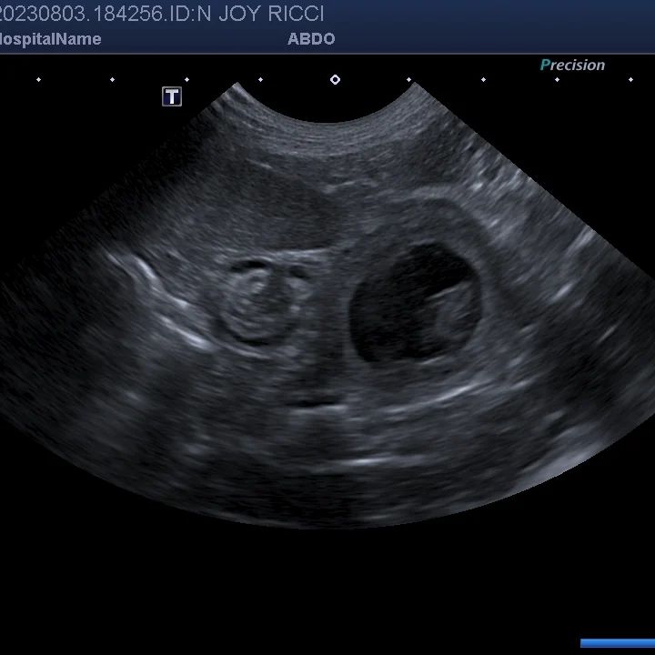
Task: Select the circular center marker on ruler
Action: pyautogui.click(x=335, y=80)
